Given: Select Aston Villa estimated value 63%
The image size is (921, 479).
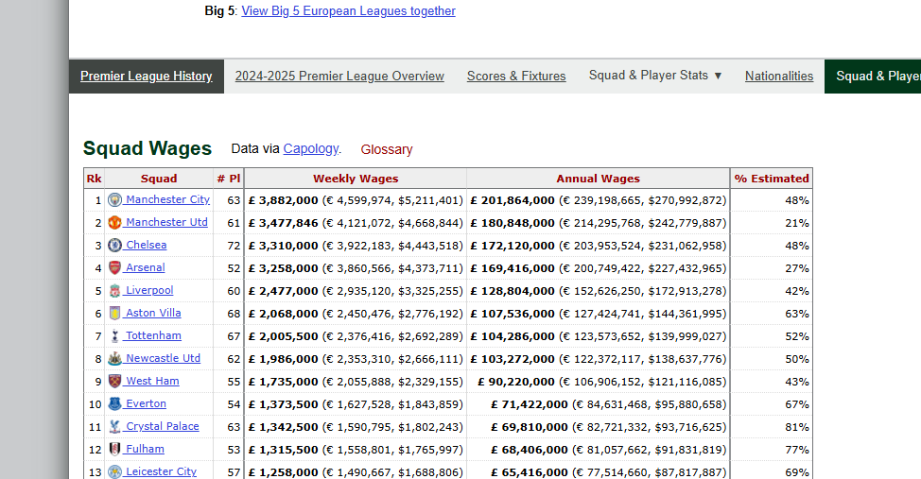Looking at the screenshot, I should (x=797, y=314).
